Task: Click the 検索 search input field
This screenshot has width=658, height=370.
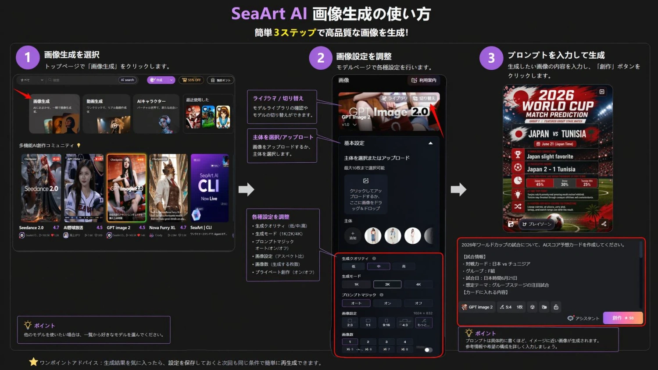Action: 82,80
